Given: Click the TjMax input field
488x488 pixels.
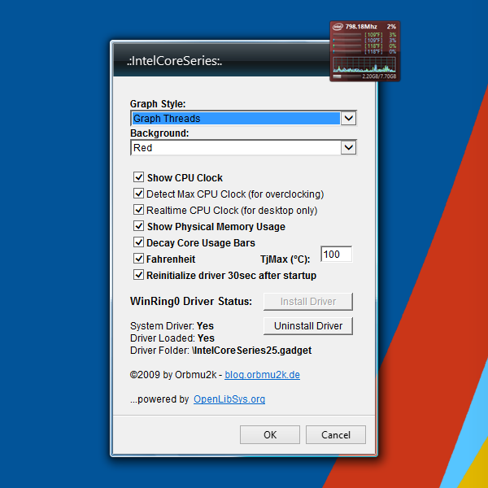Looking at the screenshot, I should [x=337, y=255].
